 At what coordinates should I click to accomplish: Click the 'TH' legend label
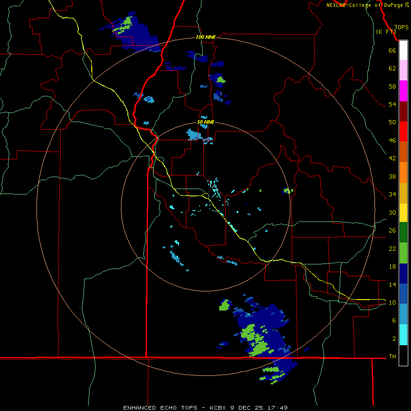tap(392, 357)
